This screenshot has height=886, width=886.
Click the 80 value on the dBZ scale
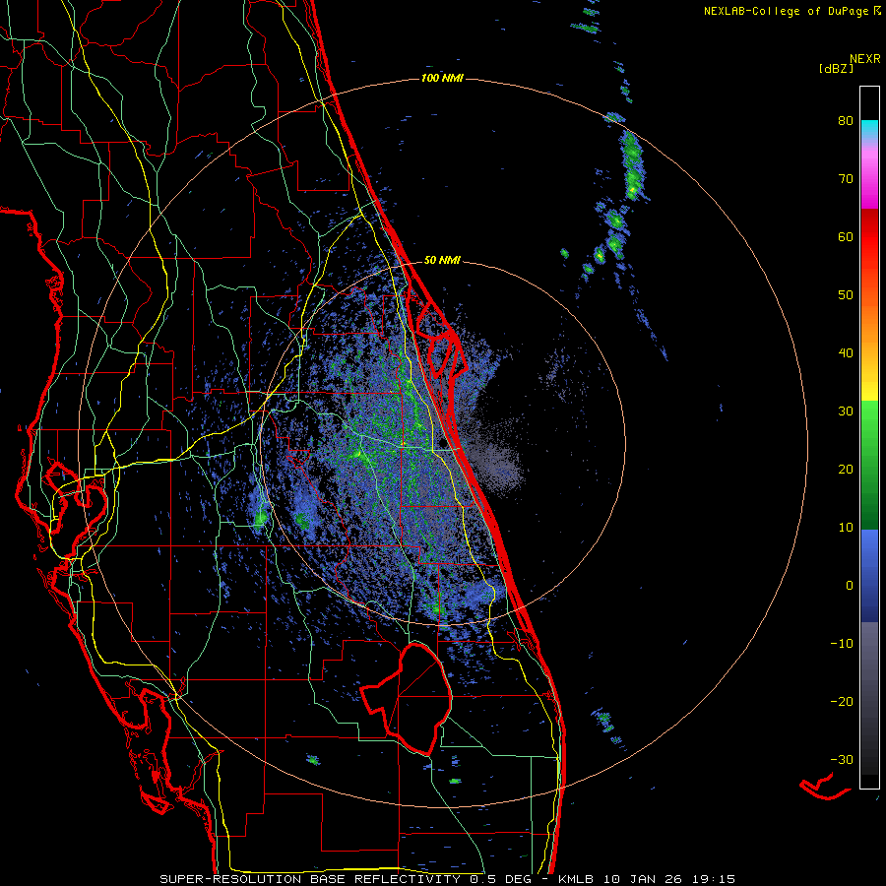[846, 121]
